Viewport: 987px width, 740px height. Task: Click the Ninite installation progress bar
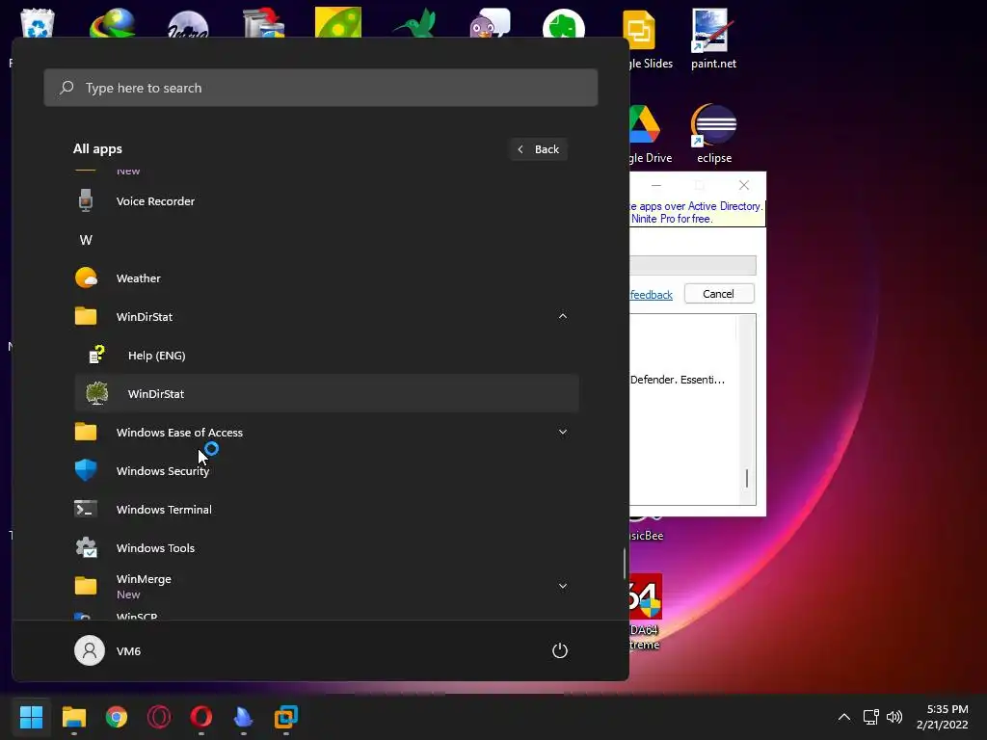coord(692,265)
